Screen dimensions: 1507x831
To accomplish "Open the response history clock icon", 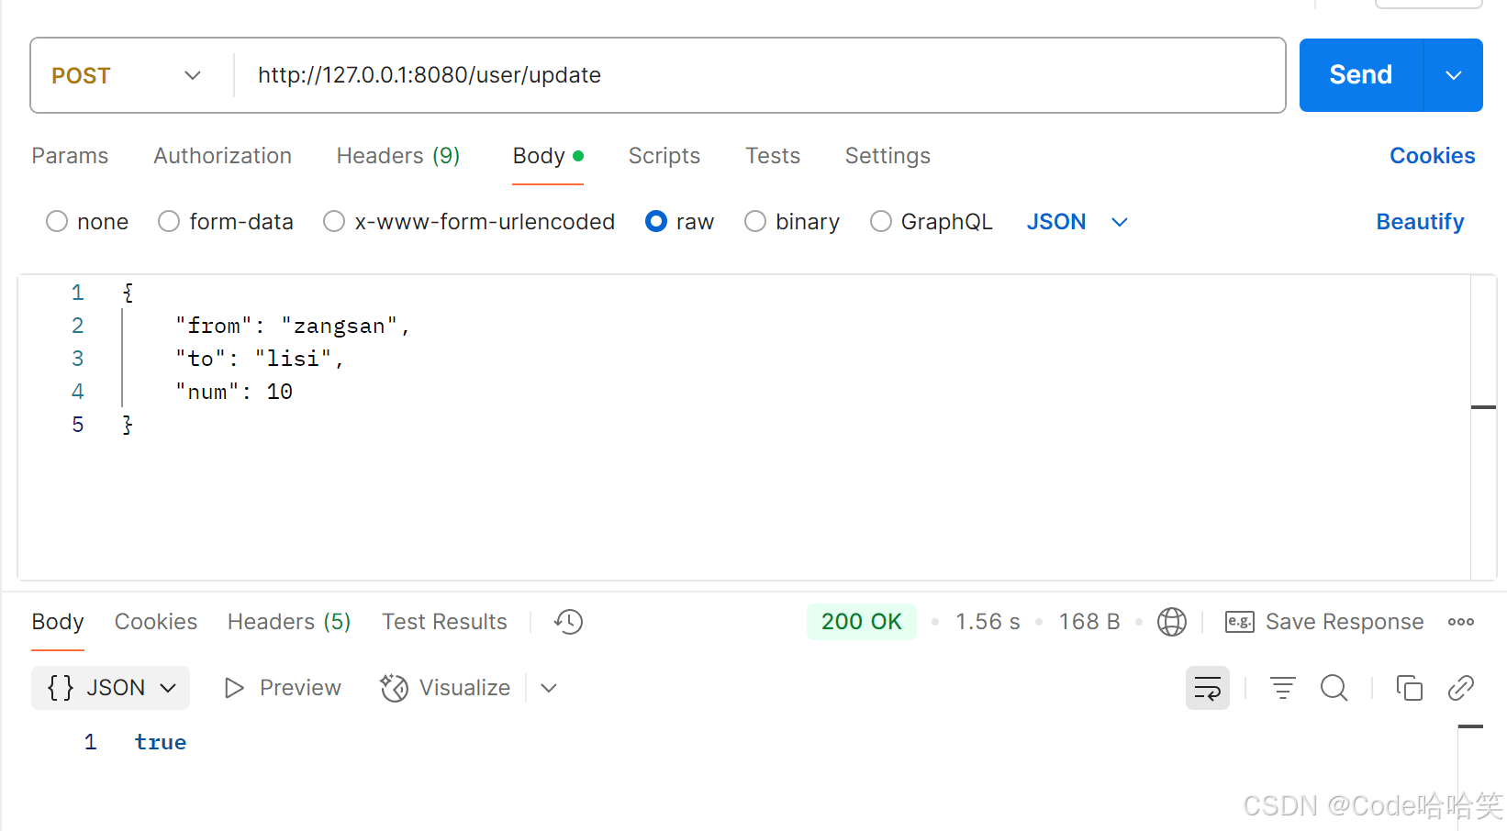I will point(568,622).
